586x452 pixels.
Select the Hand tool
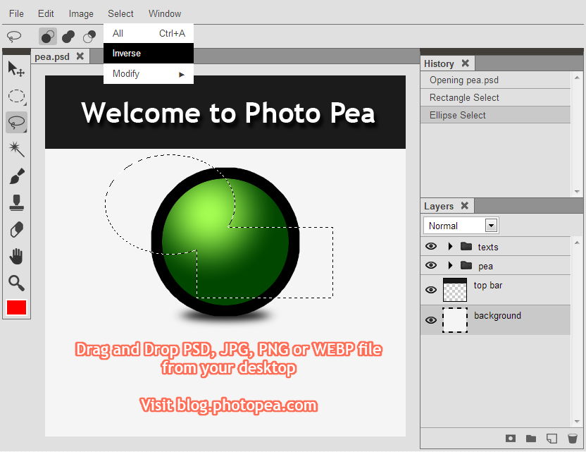pyautogui.click(x=16, y=256)
